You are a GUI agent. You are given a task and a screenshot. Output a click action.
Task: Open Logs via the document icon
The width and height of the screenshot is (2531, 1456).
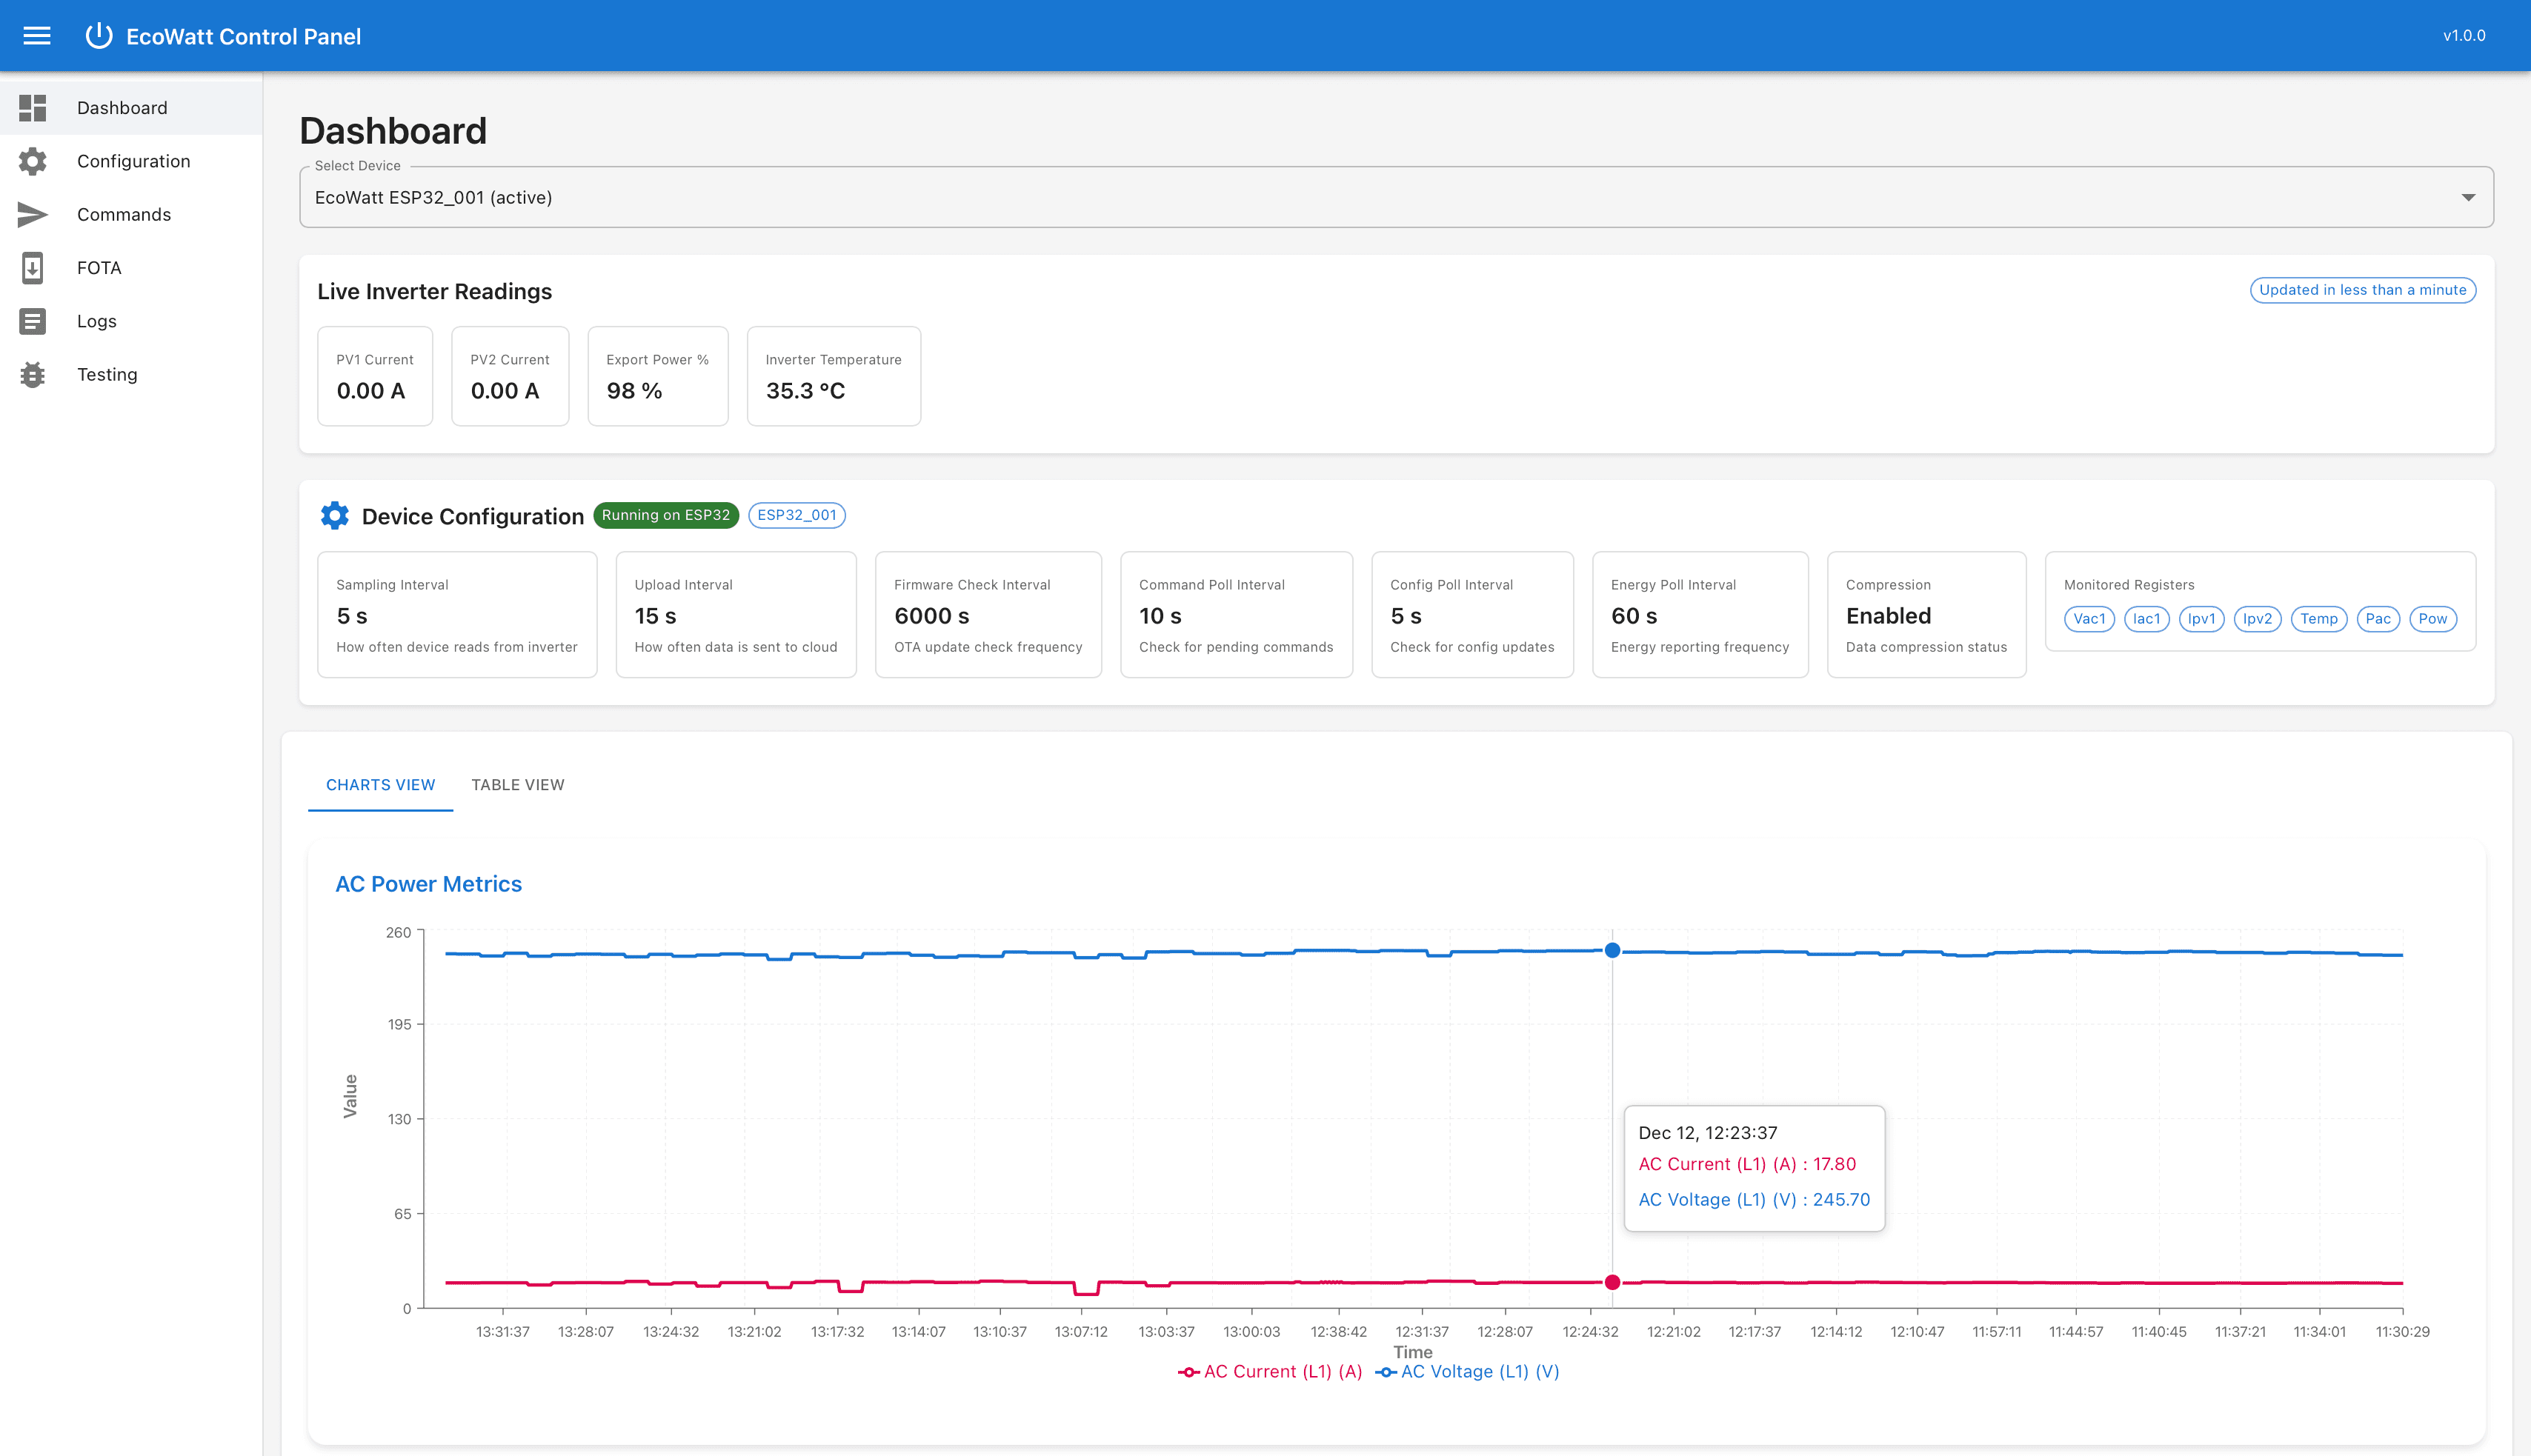point(32,321)
